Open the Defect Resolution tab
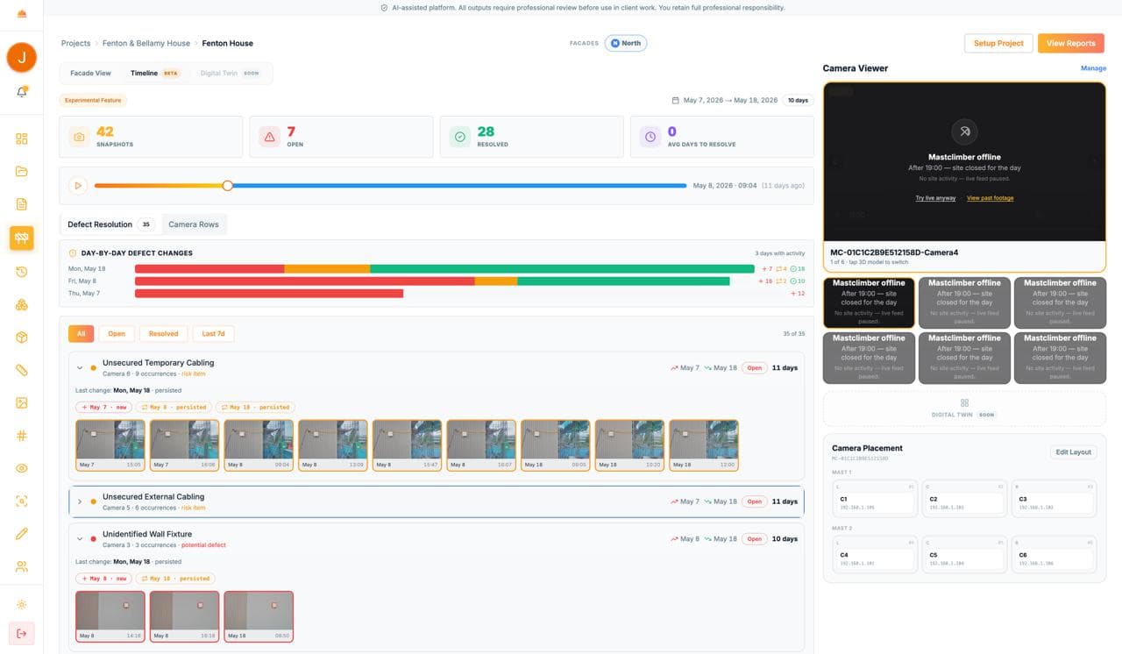The height and width of the screenshot is (654, 1122). pyautogui.click(x=110, y=224)
